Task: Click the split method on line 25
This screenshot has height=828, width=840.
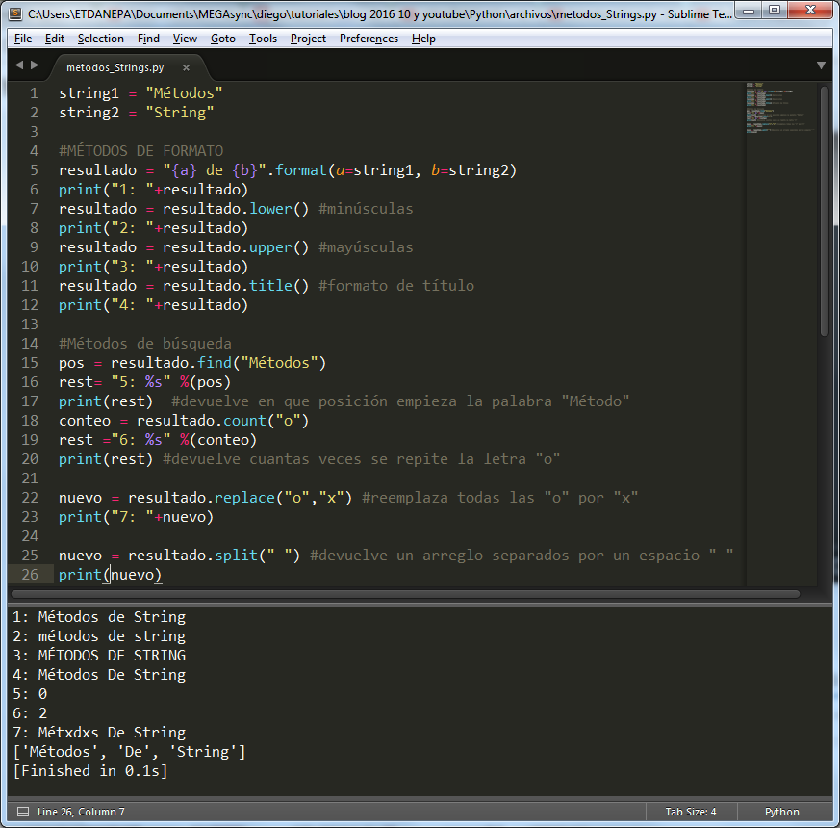Action: click(x=236, y=556)
